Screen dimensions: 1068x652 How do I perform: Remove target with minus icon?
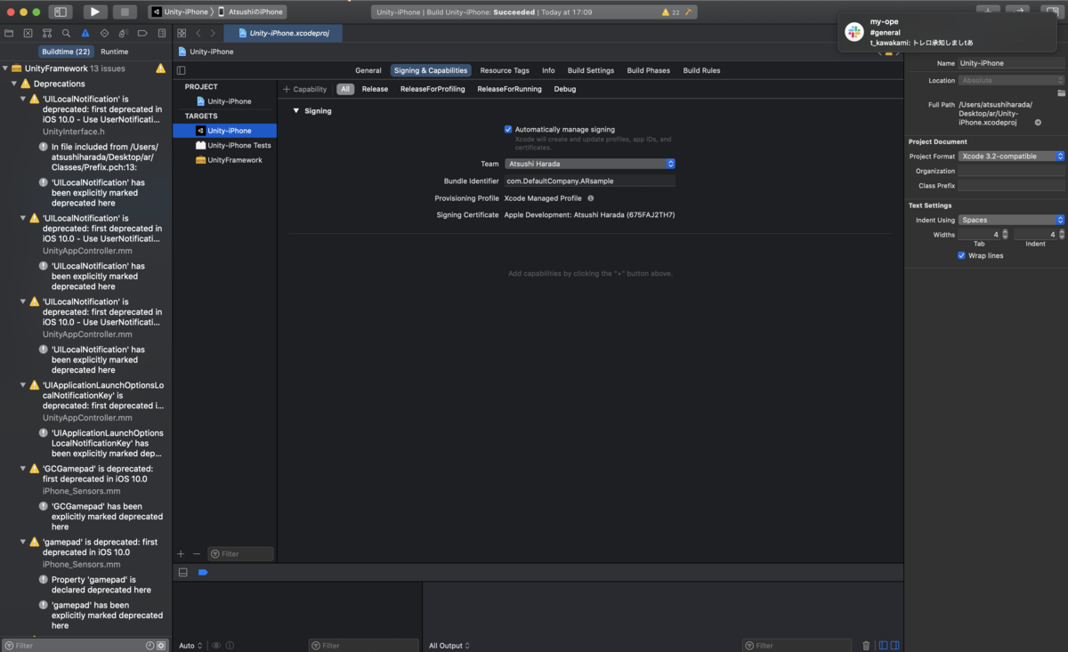(197, 553)
